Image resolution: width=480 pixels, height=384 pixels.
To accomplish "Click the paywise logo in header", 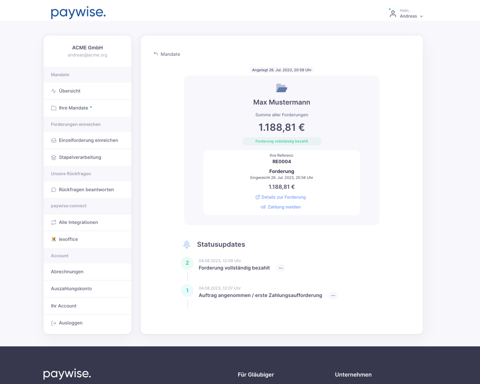I will (78, 12).
